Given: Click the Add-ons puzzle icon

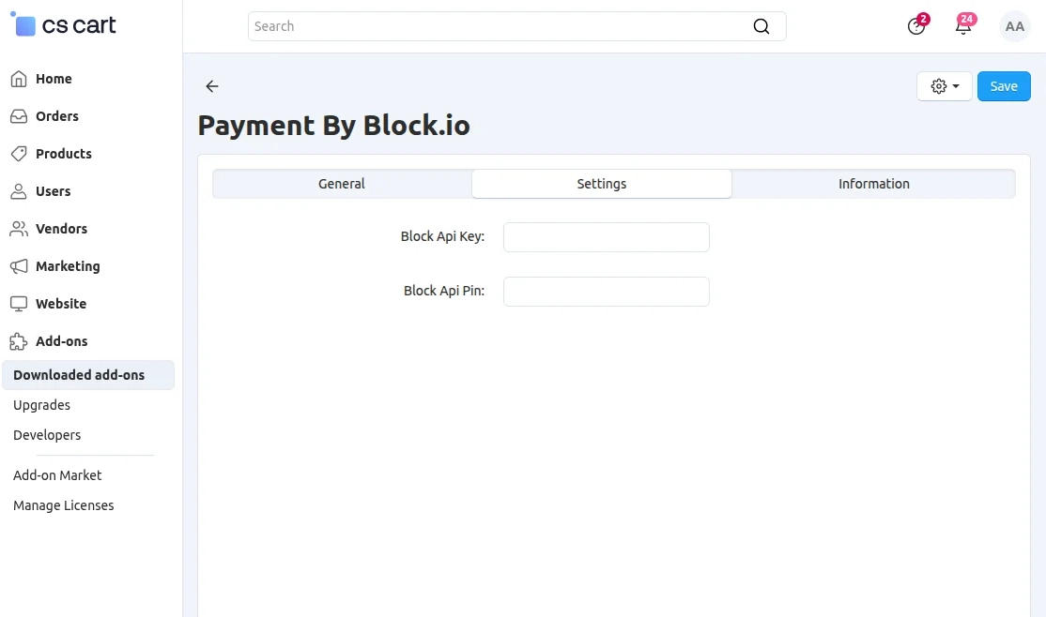Looking at the screenshot, I should 19,341.
